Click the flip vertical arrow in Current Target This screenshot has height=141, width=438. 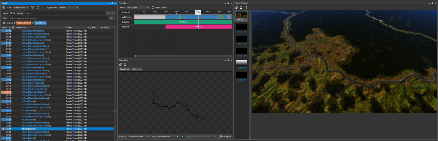click(x=246, y=8)
